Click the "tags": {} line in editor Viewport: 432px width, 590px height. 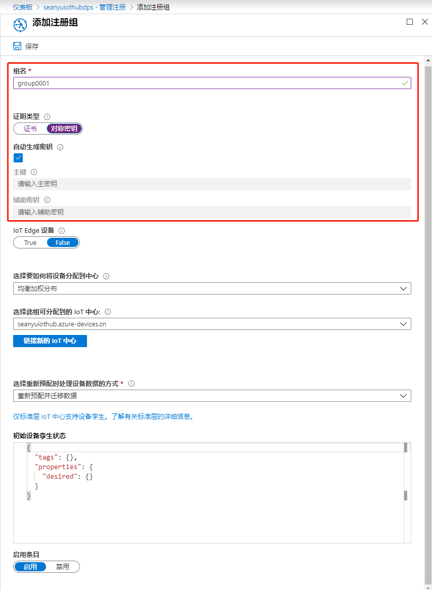click(56, 457)
